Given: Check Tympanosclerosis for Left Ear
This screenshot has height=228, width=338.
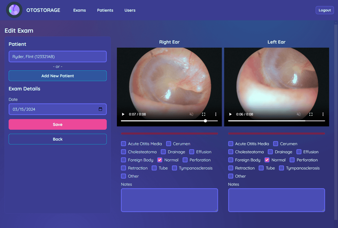Looking at the screenshot, I should point(281,168).
